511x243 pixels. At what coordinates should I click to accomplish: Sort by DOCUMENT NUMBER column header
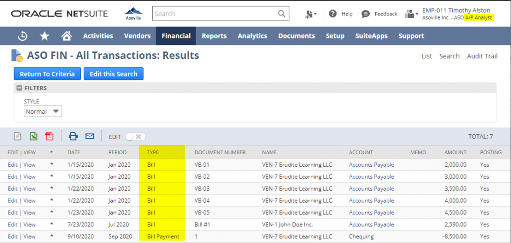coord(220,152)
